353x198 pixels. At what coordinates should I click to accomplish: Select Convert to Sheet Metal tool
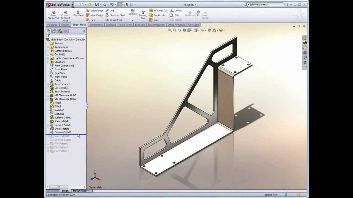(x=65, y=16)
